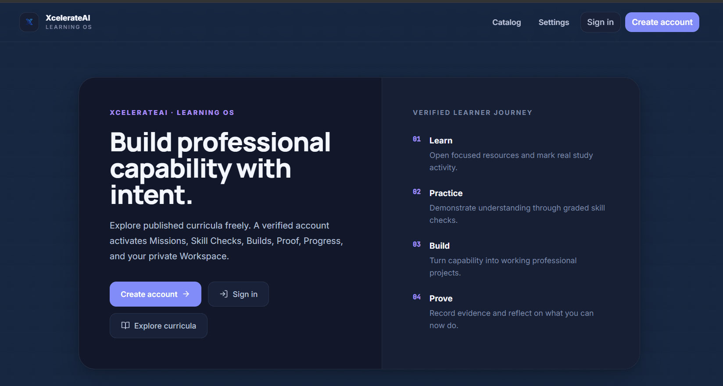
Task: Select the Learn step heading
Action: click(x=441, y=140)
